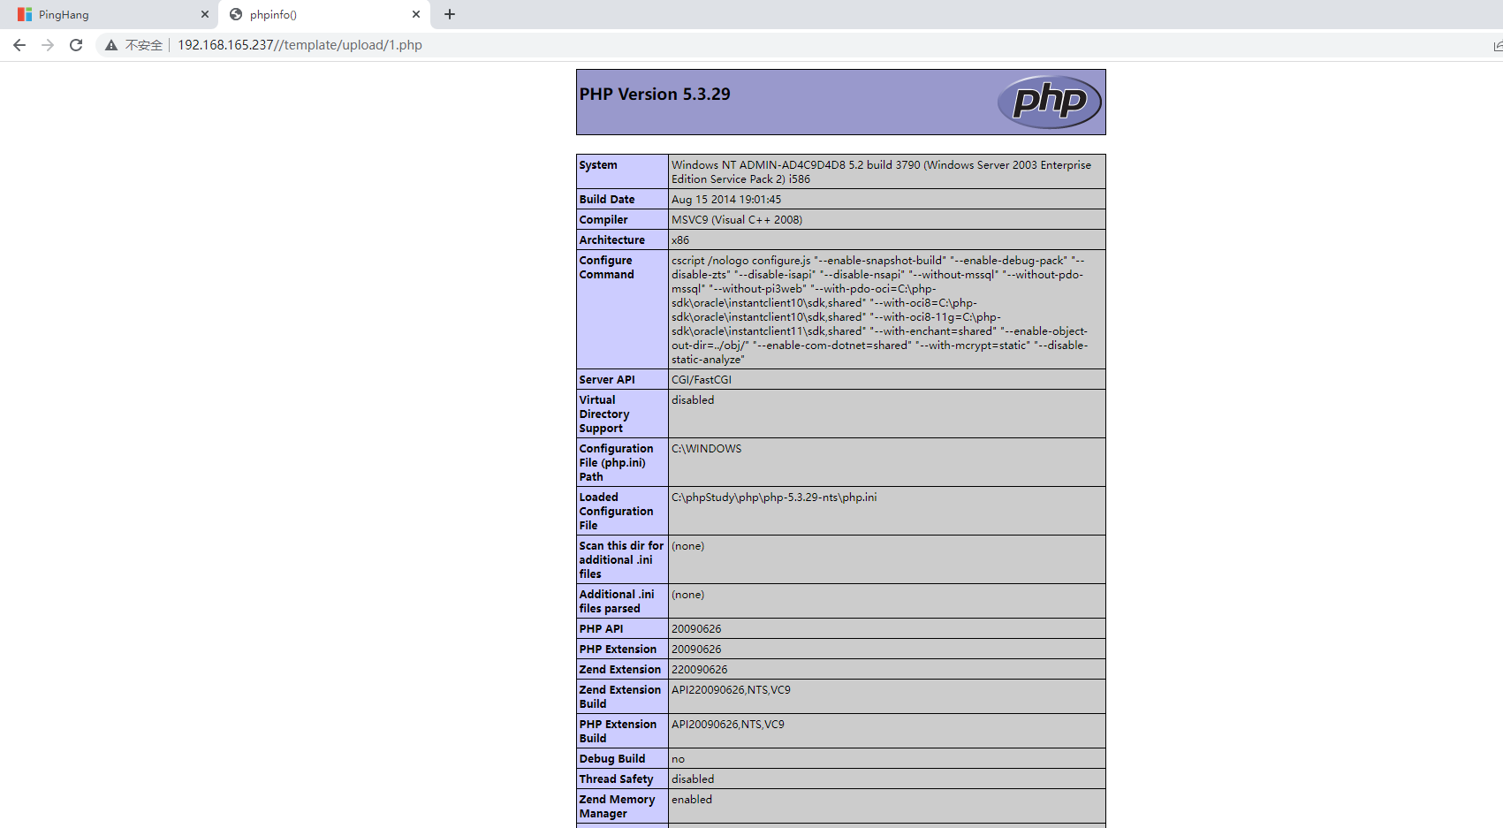Close the PingHang tab

pyautogui.click(x=204, y=15)
